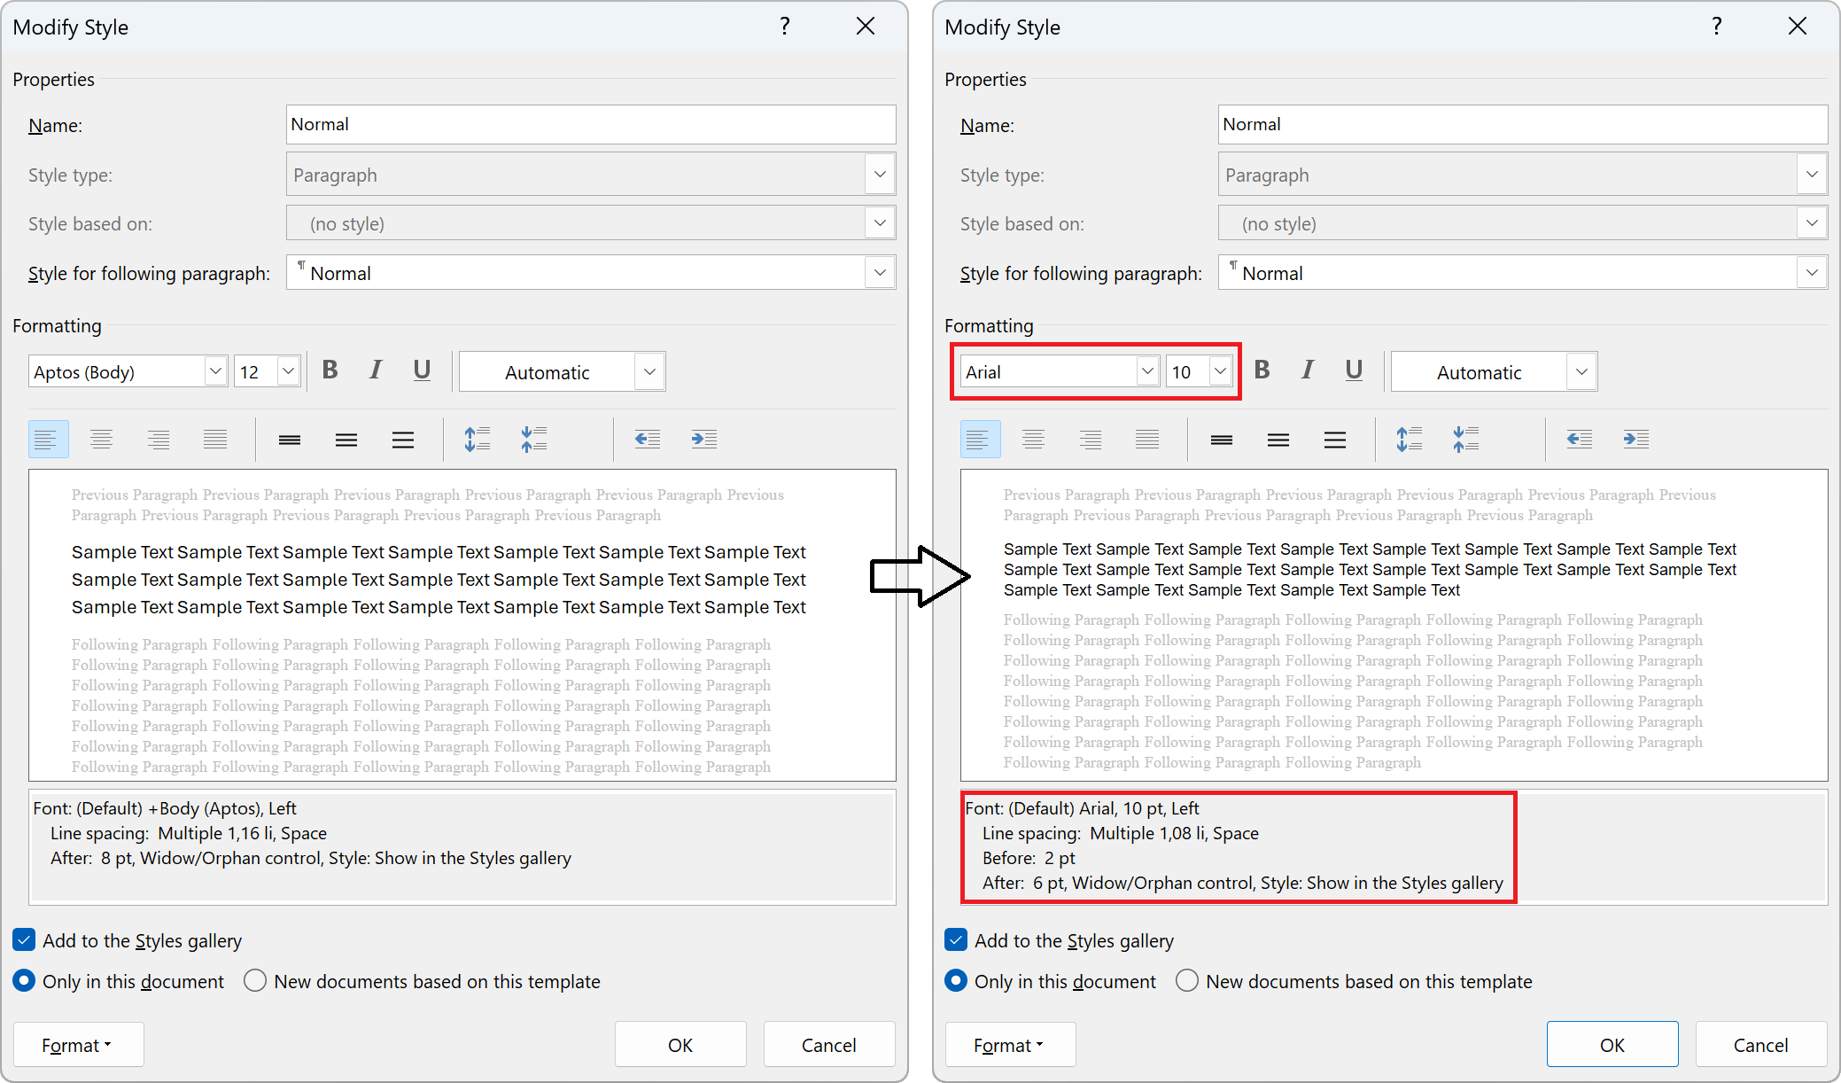
Task: Apply justified alignment
Action: (215, 439)
